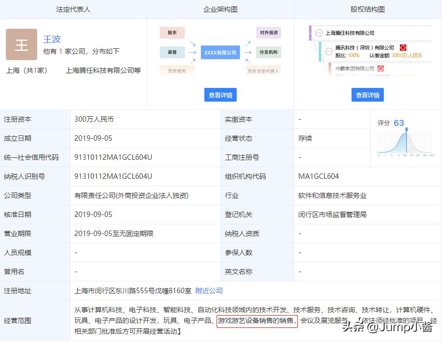
Task: Click 查看详情 under the architecture diagram
Action: click(220, 95)
